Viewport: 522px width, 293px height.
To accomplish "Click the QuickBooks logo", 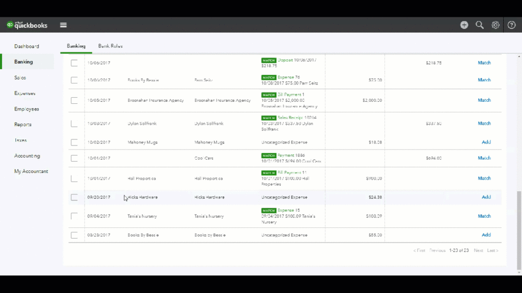I will (27, 24).
